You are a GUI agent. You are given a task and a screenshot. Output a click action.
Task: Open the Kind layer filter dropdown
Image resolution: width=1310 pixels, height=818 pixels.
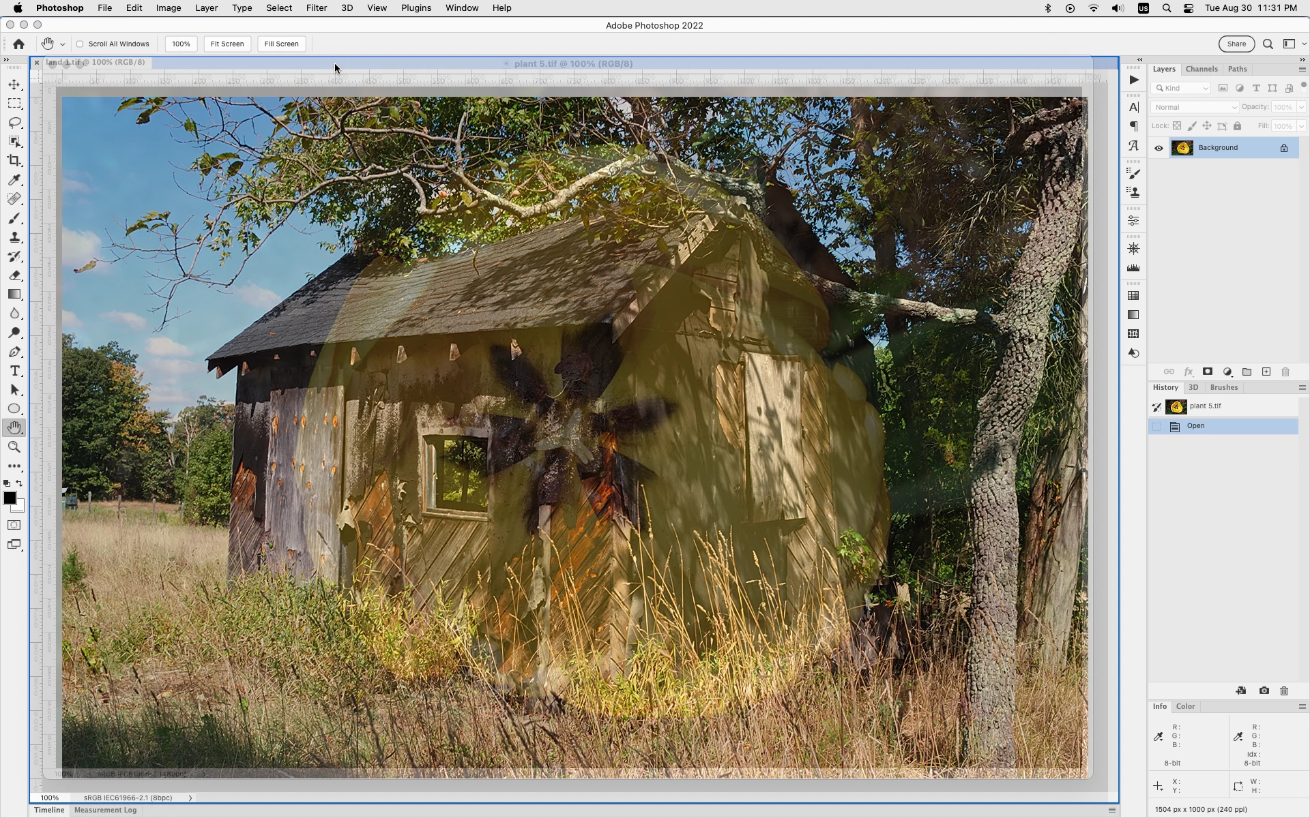[x=1182, y=88]
